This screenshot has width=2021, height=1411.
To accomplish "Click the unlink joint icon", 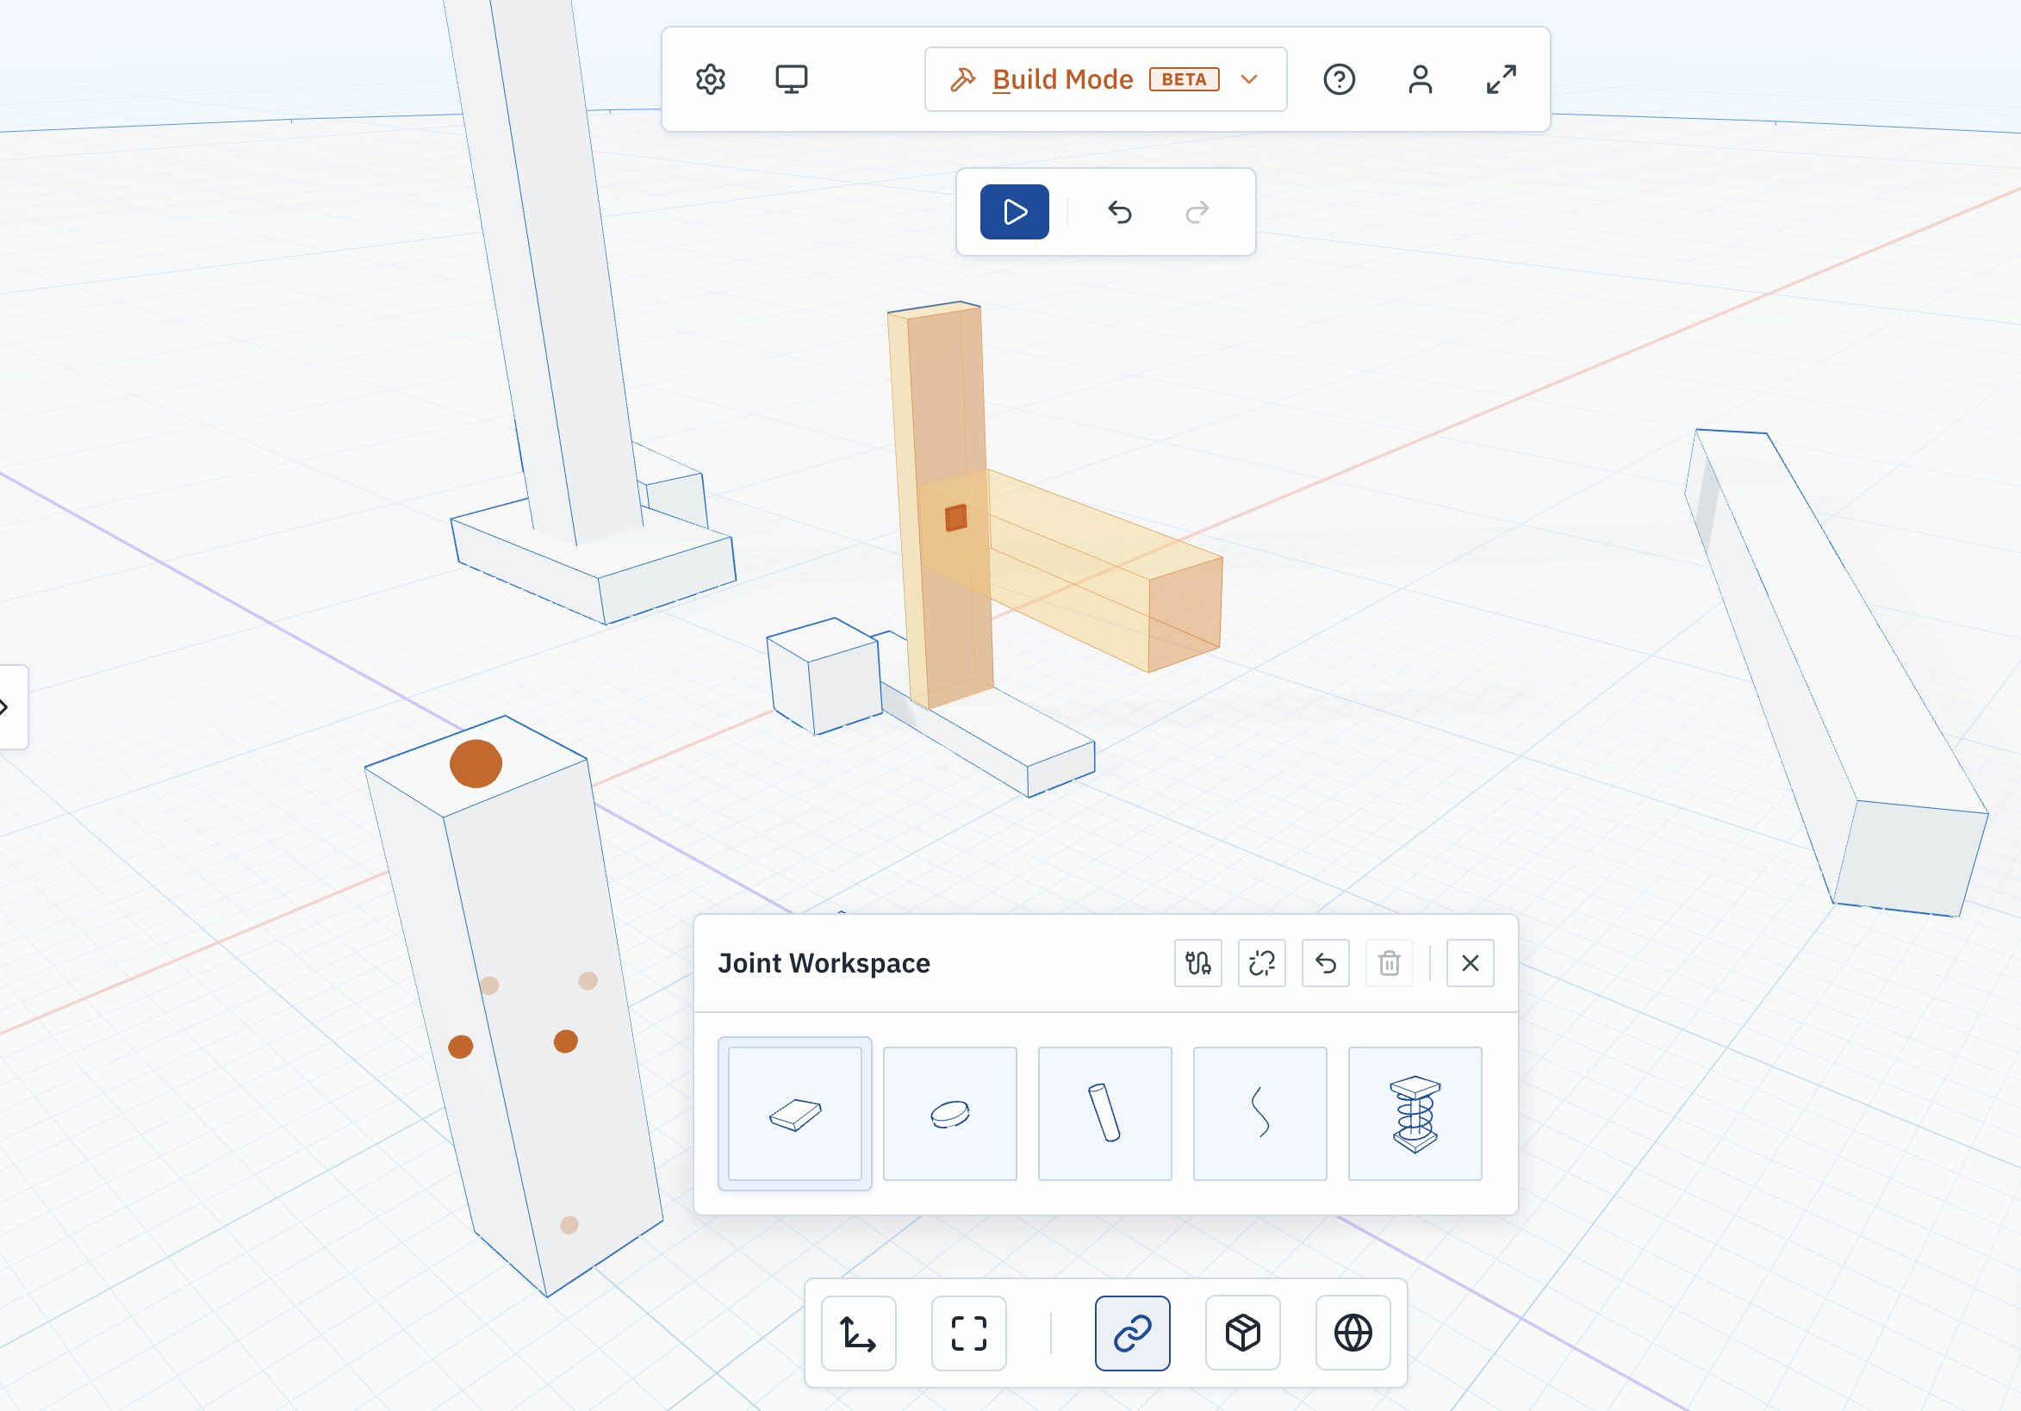I will click(1261, 963).
